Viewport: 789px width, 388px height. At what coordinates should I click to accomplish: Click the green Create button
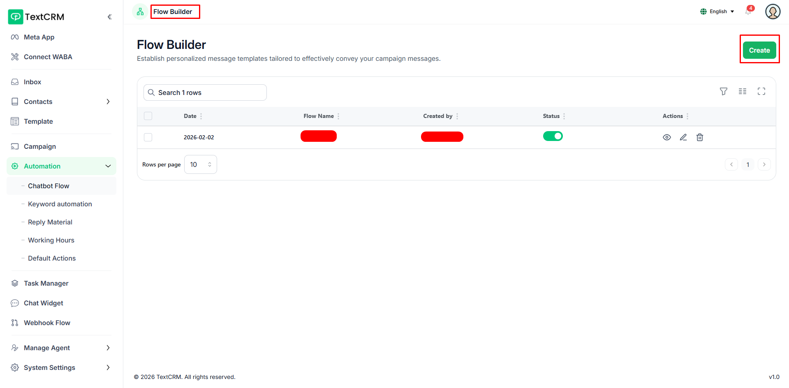(759, 50)
